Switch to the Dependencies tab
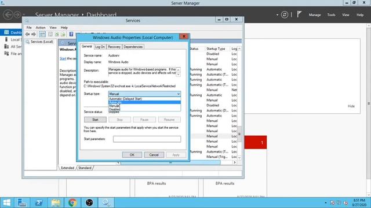The width and height of the screenshot is (371, 208). click(133, 47)
